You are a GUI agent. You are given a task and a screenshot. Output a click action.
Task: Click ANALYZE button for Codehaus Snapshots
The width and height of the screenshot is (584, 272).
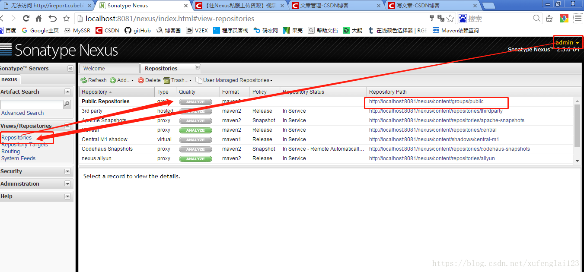coord(195,149)
